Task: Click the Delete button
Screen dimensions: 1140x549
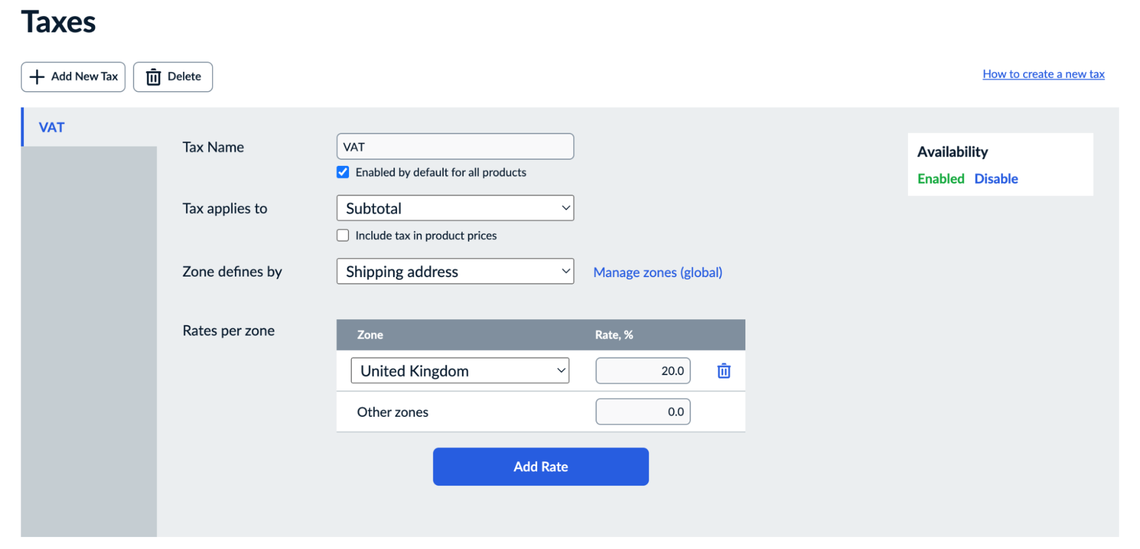Action: coord(173,76)
